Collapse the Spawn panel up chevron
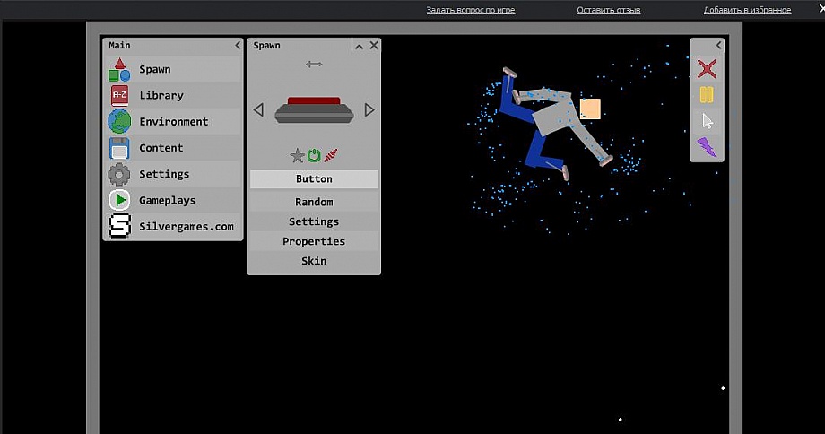The width and height of the screenshot is (825, 434). [359, 47]
